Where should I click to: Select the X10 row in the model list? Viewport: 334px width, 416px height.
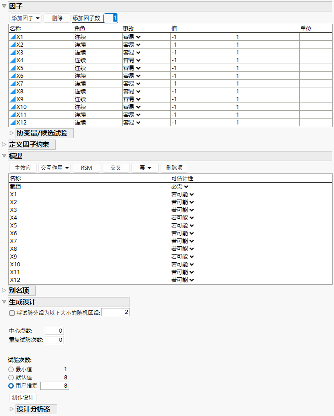coord(170,264)
